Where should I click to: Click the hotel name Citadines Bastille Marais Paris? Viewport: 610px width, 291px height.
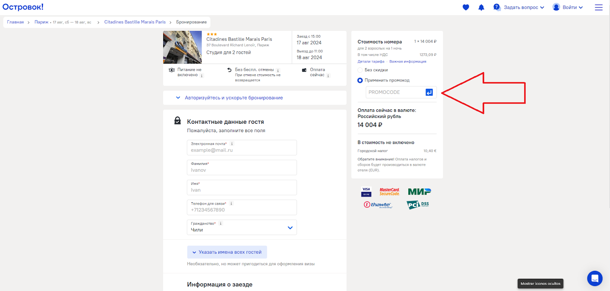click(239, 39)
